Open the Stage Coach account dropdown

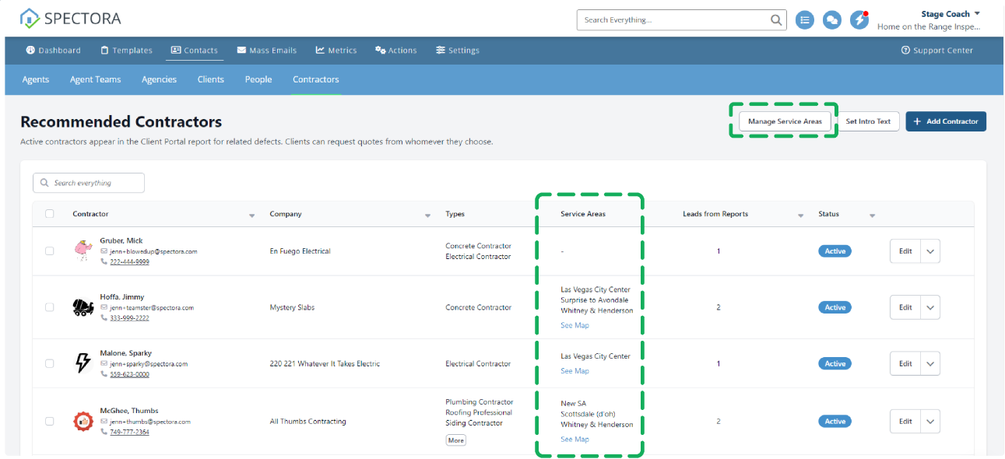click(951, 14)
